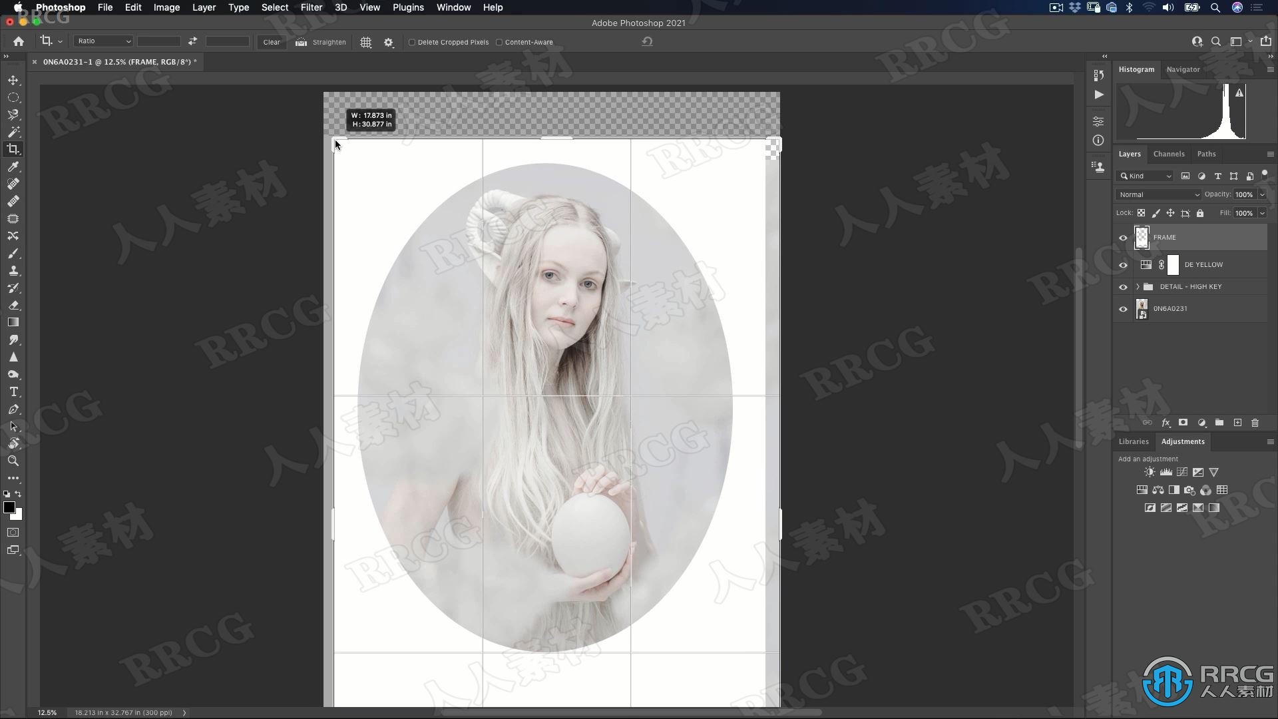Switch to the Channels tab
The width and height of the screenshot is (1278, 719).
(1169, 154)
